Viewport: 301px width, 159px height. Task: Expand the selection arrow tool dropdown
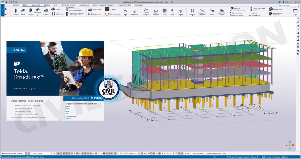pos(9,9)
